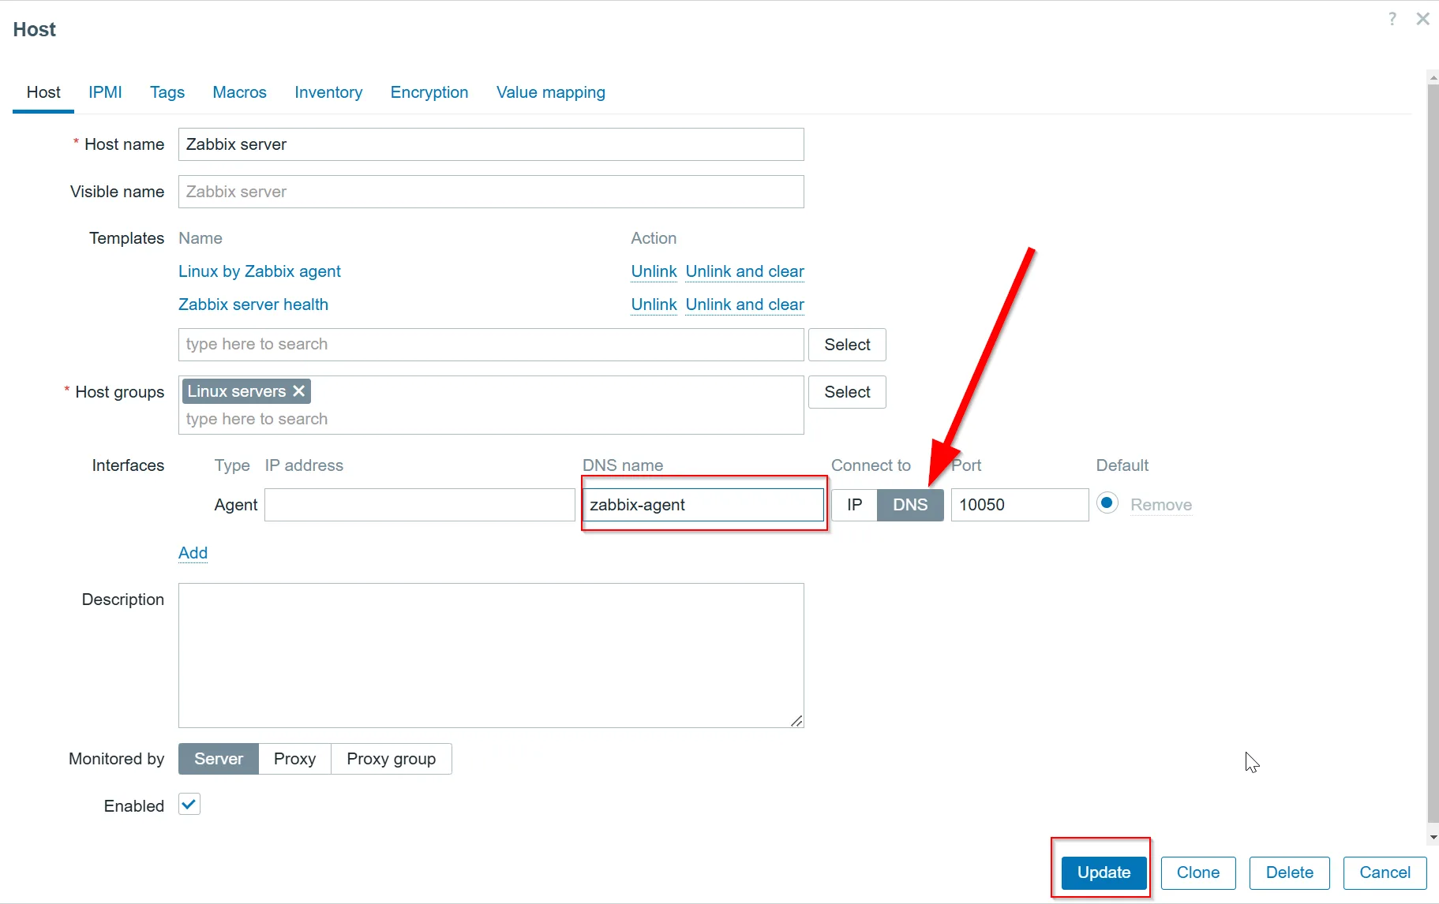This screenshot has width=1439, height=904.
Task: Remove Linux servers host group tag
Action: tap(299, 391)
